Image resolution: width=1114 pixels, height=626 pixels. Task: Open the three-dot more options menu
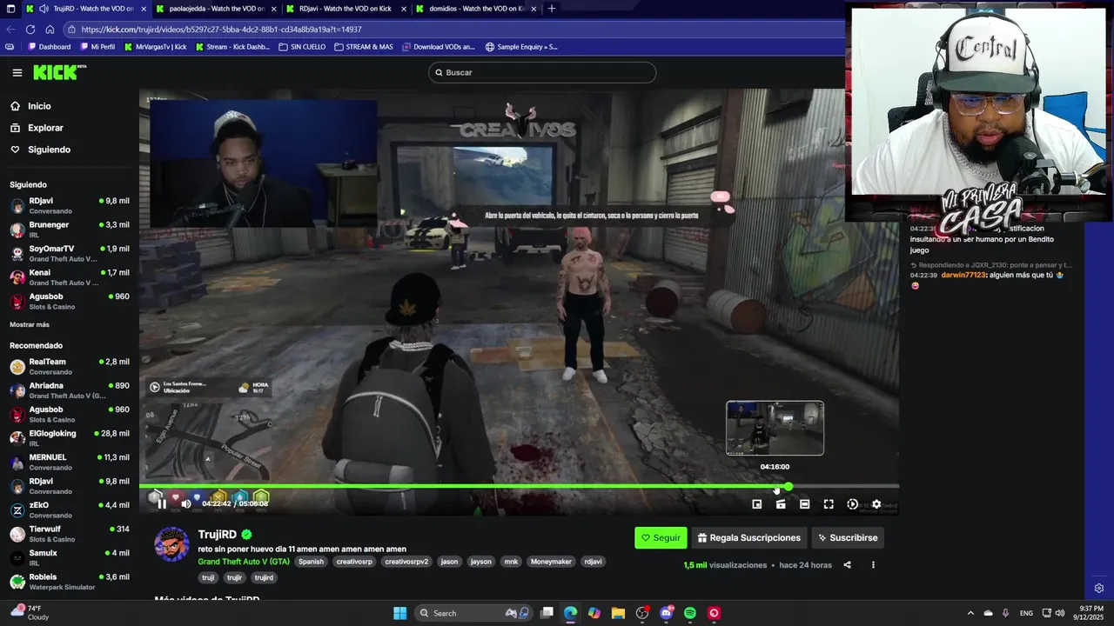(x=873, y=565)
